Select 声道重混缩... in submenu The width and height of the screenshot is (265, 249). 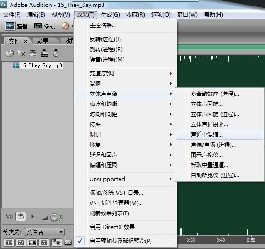[x=219, y=135]
